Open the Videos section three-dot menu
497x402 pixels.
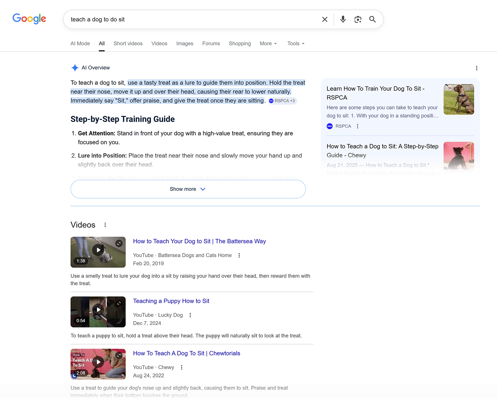pos(105,225)
